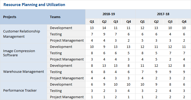Viewport: 191px width, 100px height.
Task: Click CRM Development 2018-19 Q2 value 14
Action: click(x=104, y=28)
